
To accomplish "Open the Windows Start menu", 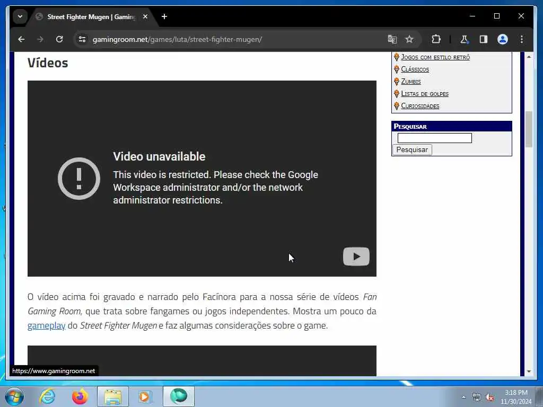I will point(14,396).
